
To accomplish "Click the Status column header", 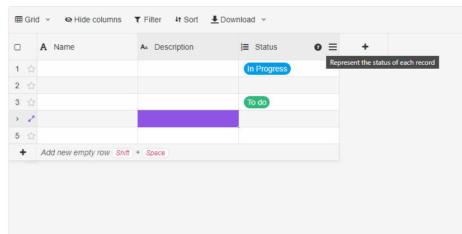I will click(289, 47).
